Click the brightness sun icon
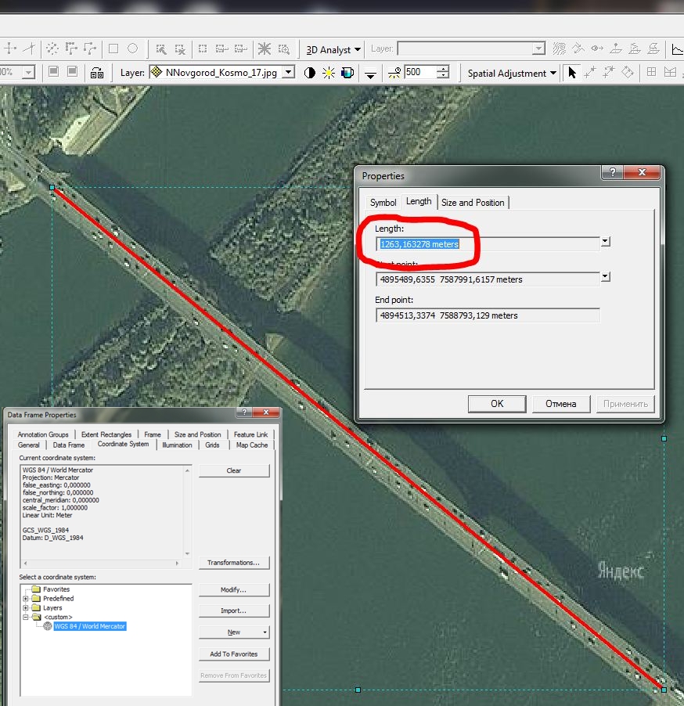 pos(329,73)
